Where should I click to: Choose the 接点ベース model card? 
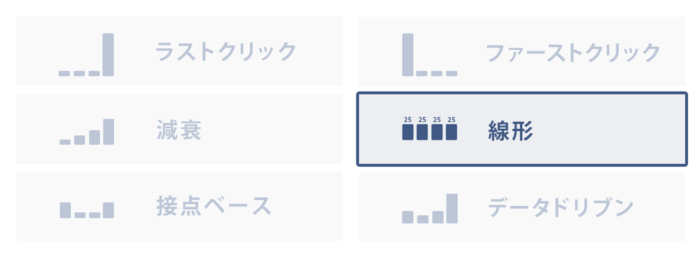[179, 207]
